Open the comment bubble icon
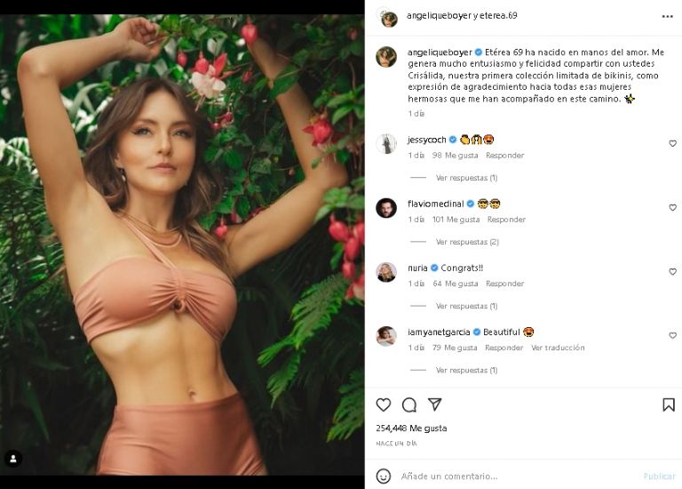 409,405
